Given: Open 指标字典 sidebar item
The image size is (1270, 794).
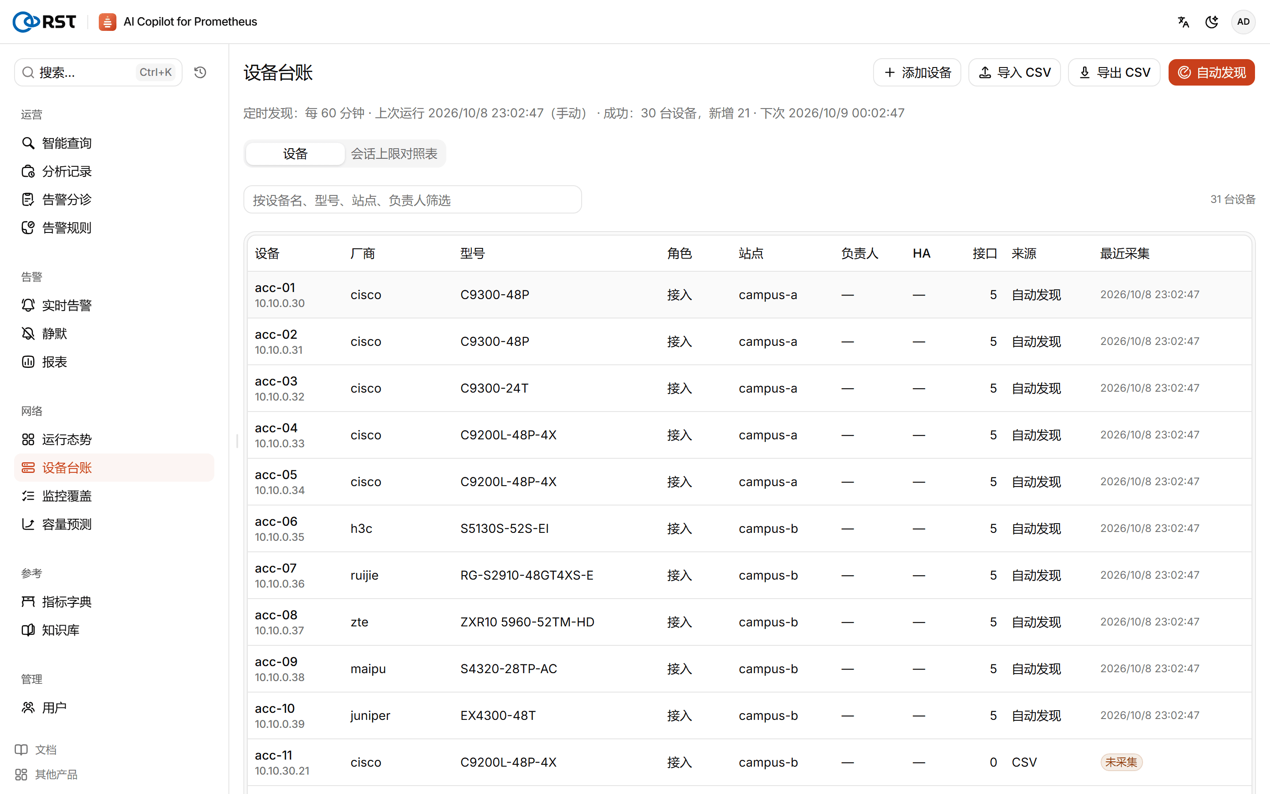Looking at the screenshot, I should point(114,601).
